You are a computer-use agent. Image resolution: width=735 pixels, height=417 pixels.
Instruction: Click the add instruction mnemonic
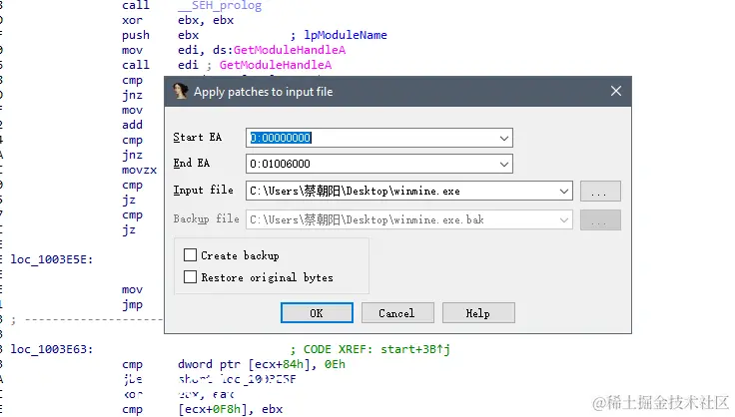(x=132, y=125)
